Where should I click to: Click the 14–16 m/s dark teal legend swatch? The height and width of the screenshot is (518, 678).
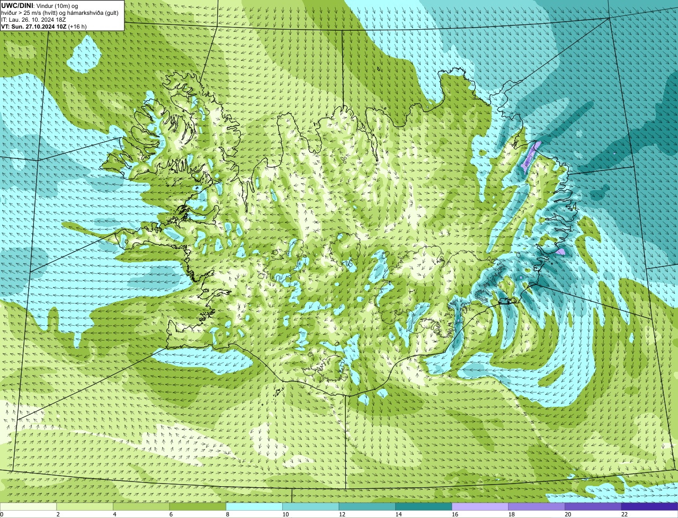(424, 506)
